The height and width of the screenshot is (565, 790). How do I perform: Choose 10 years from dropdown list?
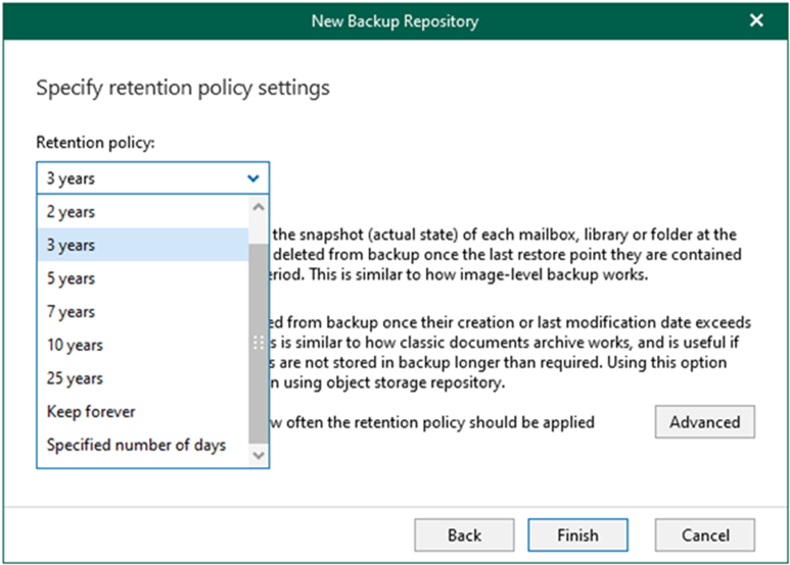[143, 345]
